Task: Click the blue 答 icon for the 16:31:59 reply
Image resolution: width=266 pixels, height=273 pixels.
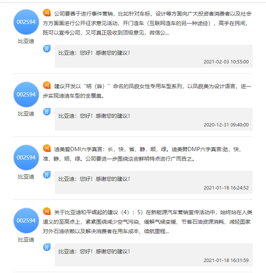Action: pyautogui.click(x=47, y=247)
